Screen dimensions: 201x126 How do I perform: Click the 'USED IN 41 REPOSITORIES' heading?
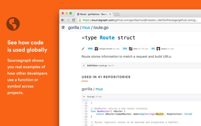106,77
